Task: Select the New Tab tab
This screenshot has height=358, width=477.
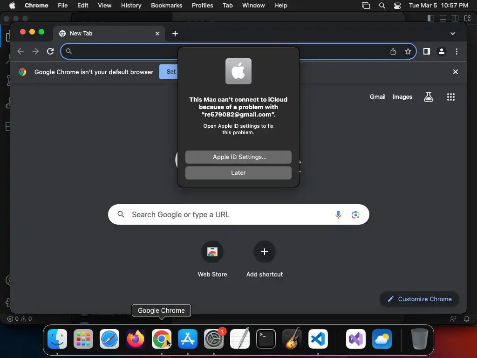Action: coord(109,34)
